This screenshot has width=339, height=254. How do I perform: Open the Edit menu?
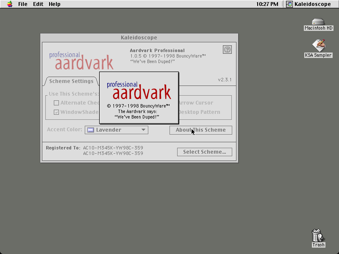[38, 4]
